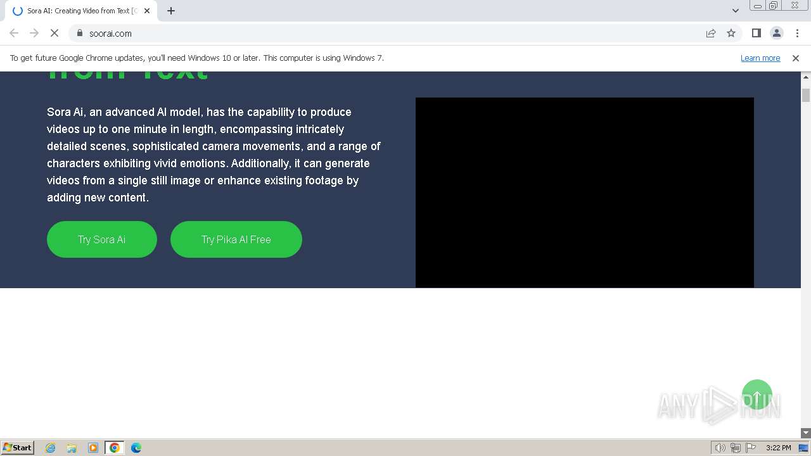Go back to previous page
The height and width of the screenshot is (456, 811).
(14, 33)
